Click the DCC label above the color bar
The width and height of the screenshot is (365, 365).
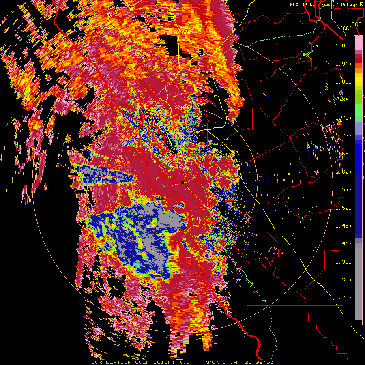point(356,24)
